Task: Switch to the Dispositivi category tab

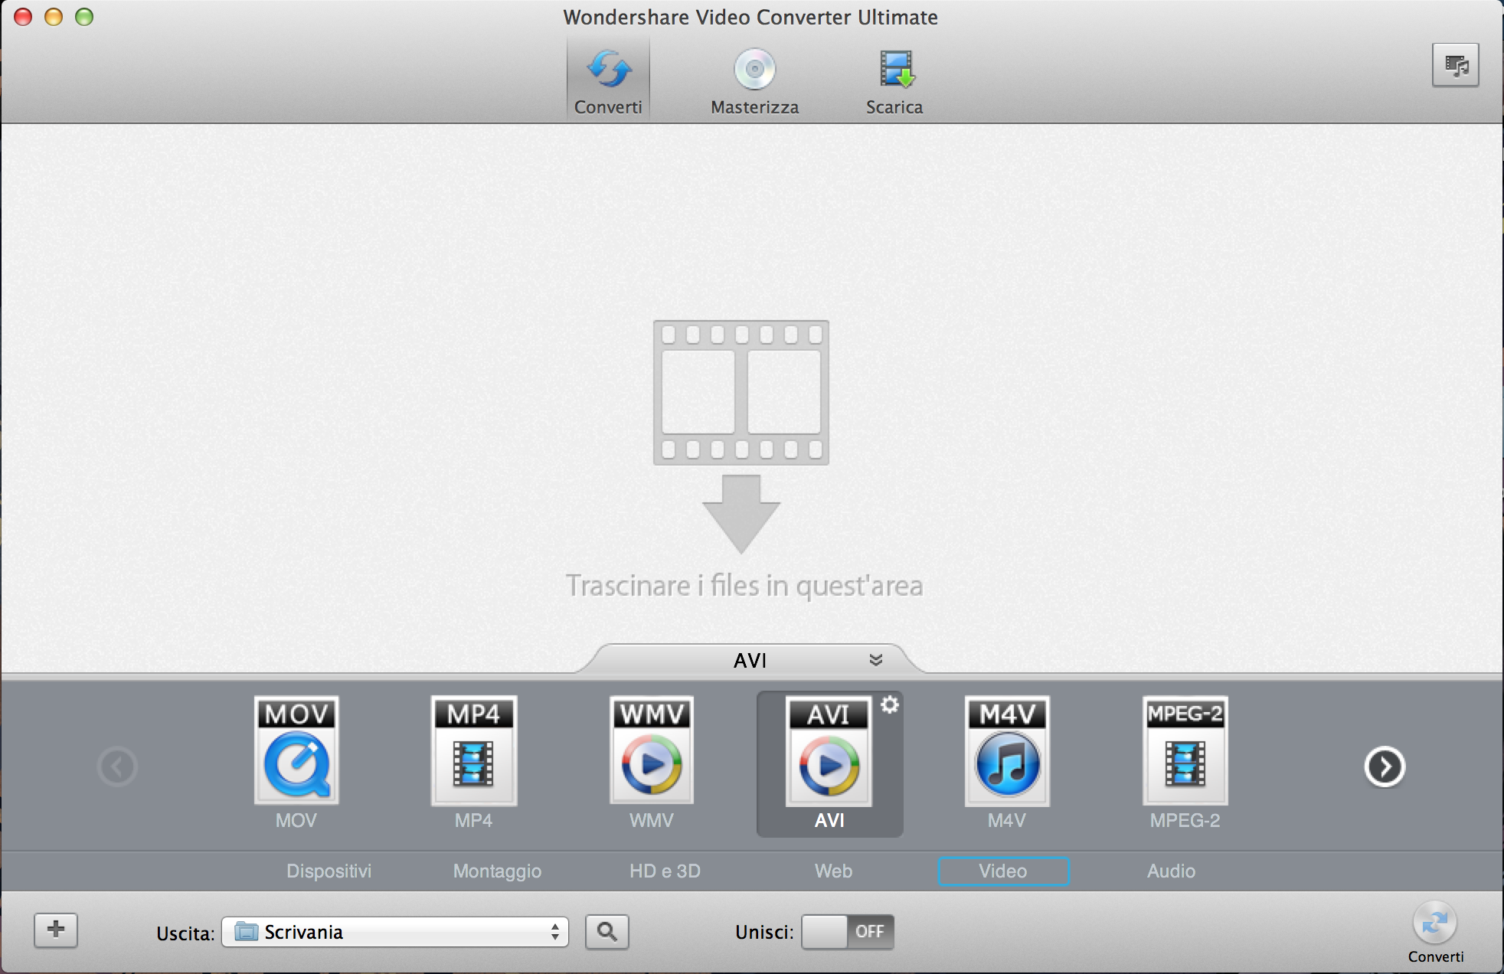Action: (329, 871)
